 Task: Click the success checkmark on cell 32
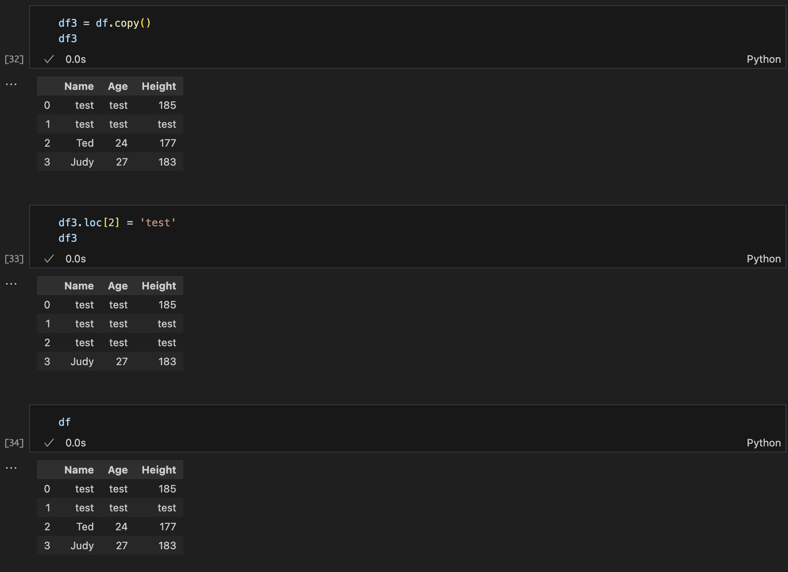click(x=49, y=59)
